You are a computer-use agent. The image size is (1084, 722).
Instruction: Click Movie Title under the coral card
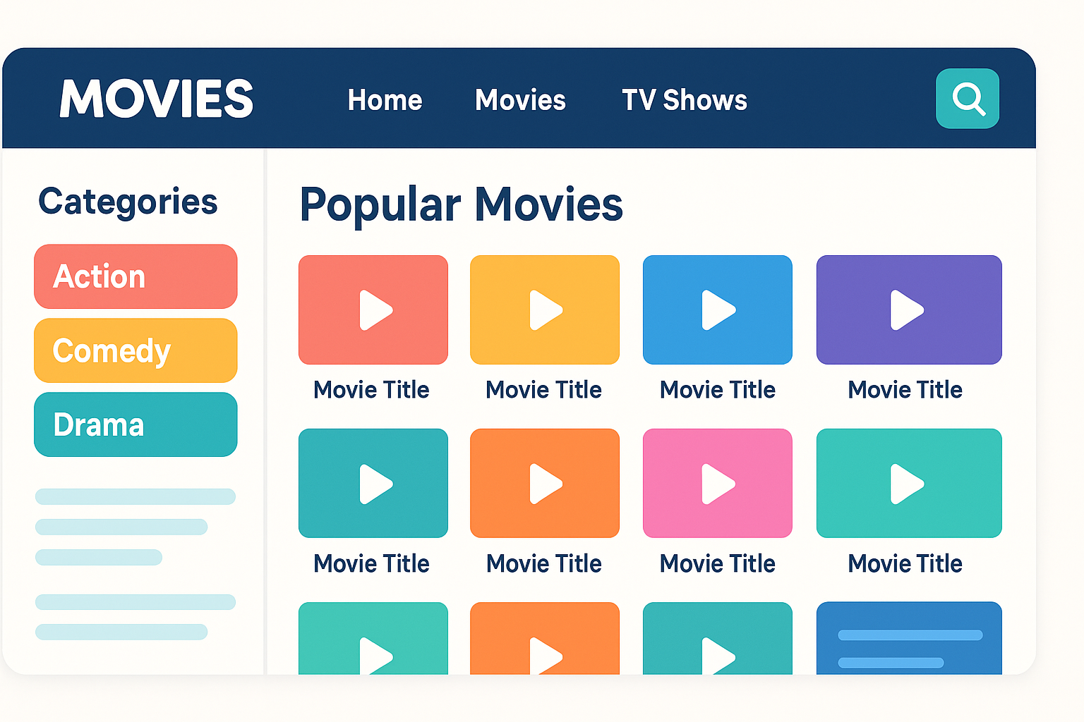pos(371,390)
